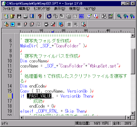The width and height of the screenshot is (137, 127).
Task: Click the double footprint step icon
Action: point(32,24)
